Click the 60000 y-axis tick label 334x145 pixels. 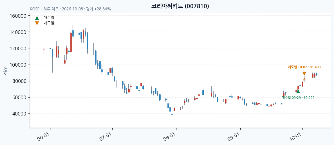(x=20, y=98)
